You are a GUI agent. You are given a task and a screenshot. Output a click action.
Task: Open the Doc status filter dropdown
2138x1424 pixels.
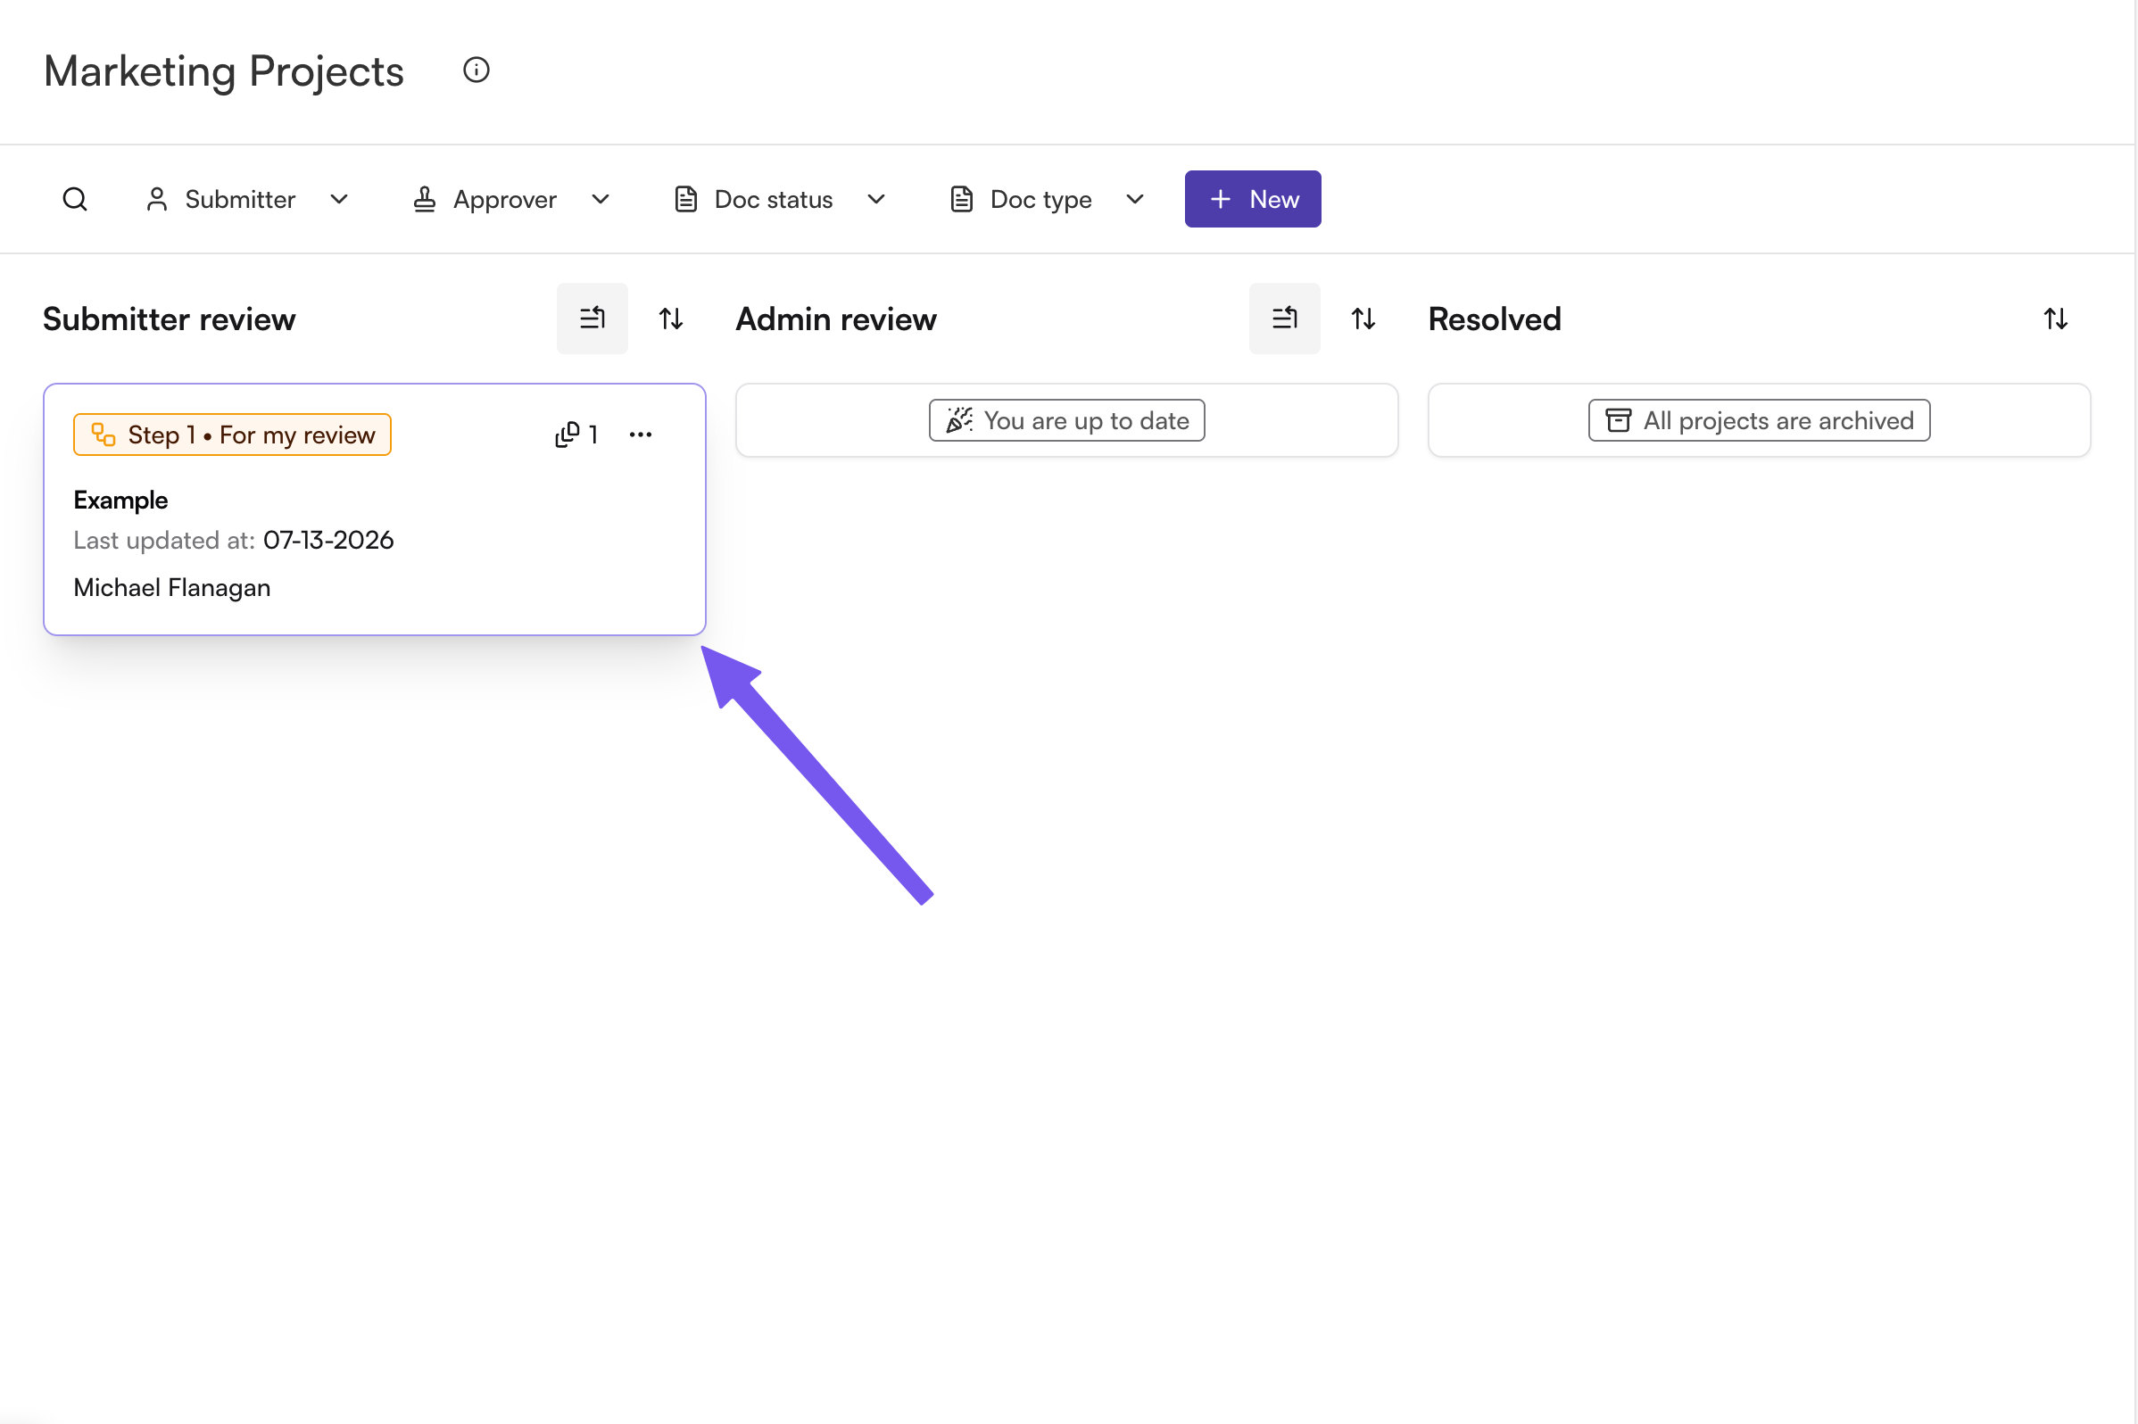click(779, 199)
